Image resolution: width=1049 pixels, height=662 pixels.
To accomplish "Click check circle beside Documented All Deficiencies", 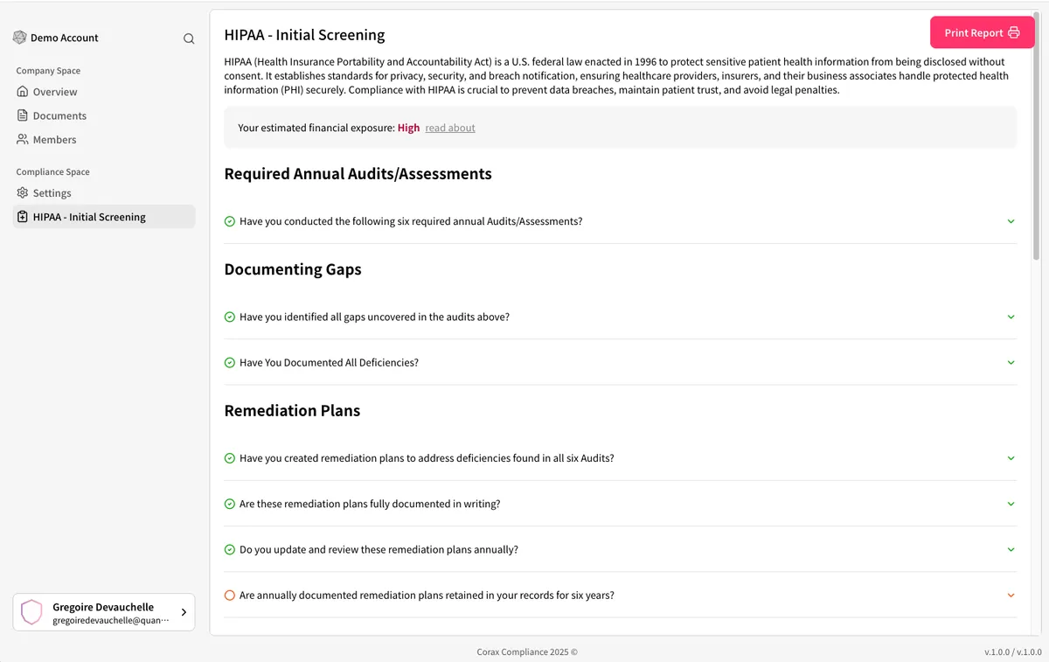I will pyautogui.click(x=230, y=363).
